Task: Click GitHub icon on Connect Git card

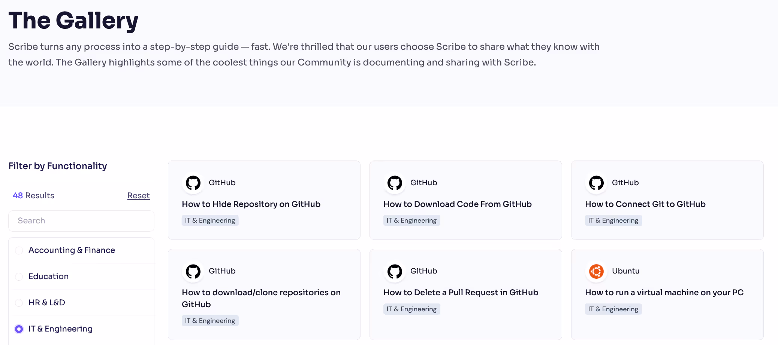Action: coord(597,183)
